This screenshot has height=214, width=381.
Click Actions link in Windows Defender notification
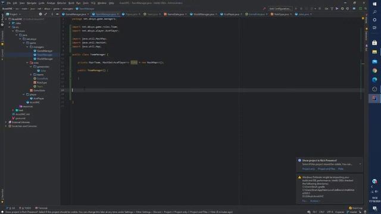click(315, 201)
